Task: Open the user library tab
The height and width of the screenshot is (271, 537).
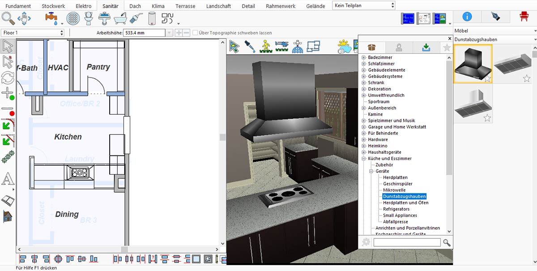Action: point(399,47)
